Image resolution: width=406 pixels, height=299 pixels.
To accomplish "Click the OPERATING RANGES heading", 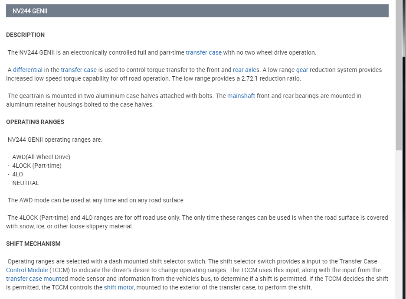I will (35, 122).
